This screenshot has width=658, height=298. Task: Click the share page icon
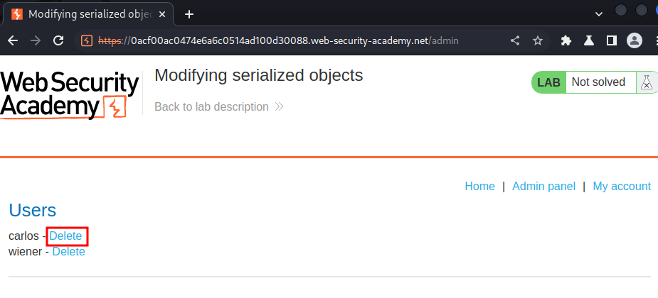click(x=515, y=40)
